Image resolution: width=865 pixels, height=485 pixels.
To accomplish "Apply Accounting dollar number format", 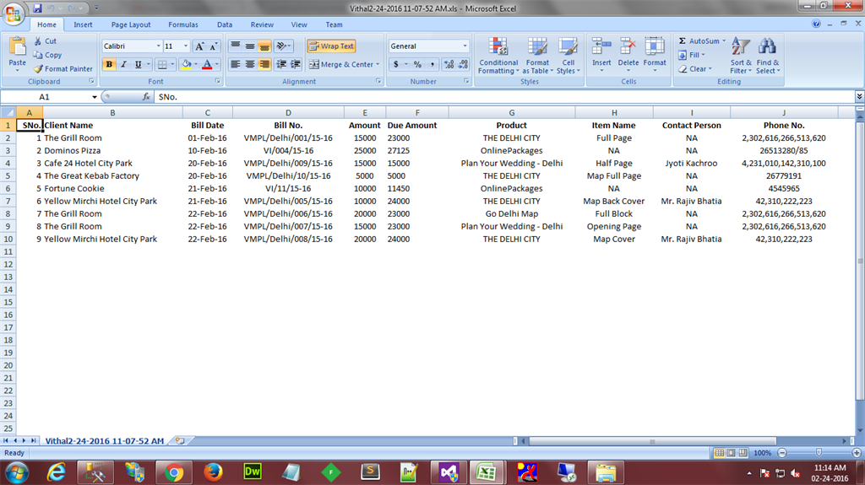I will point(396,64).
